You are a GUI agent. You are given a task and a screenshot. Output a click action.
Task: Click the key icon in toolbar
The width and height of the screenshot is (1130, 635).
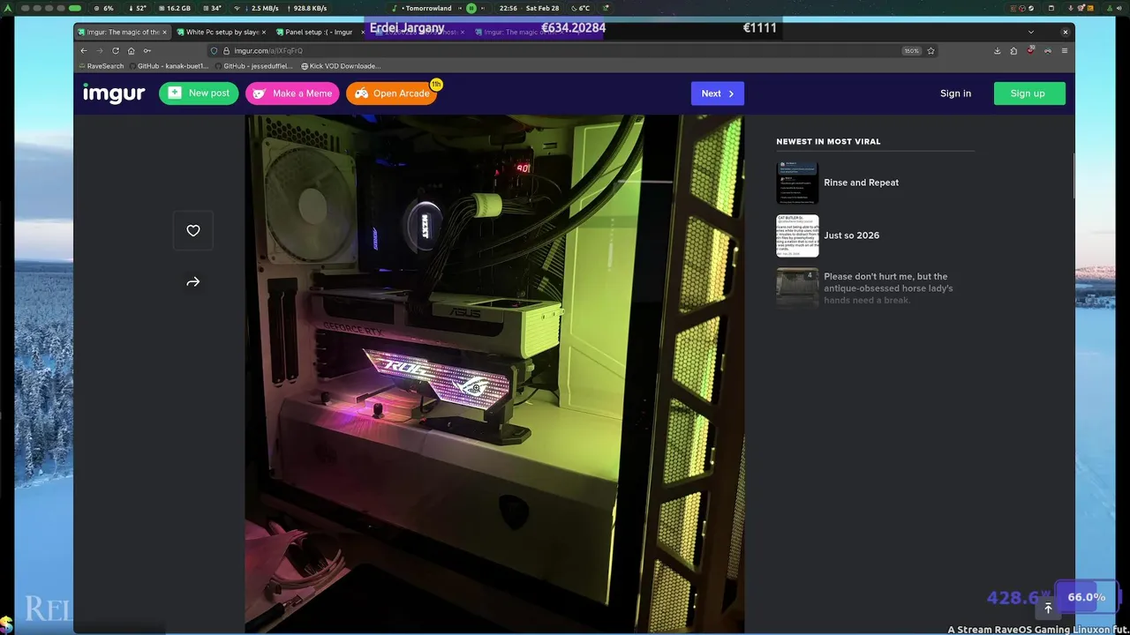coord(147,51)
